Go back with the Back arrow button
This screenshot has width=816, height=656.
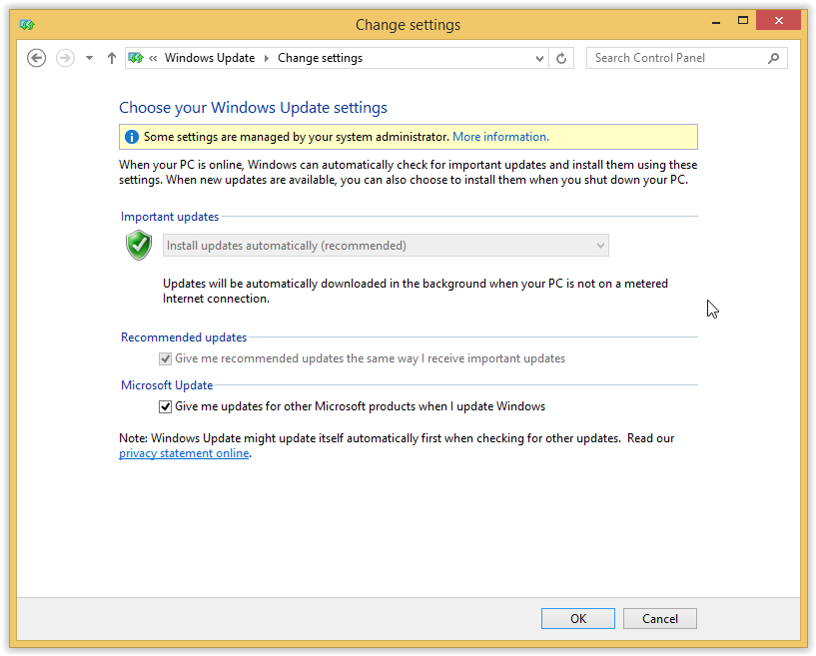click(36, 58)
